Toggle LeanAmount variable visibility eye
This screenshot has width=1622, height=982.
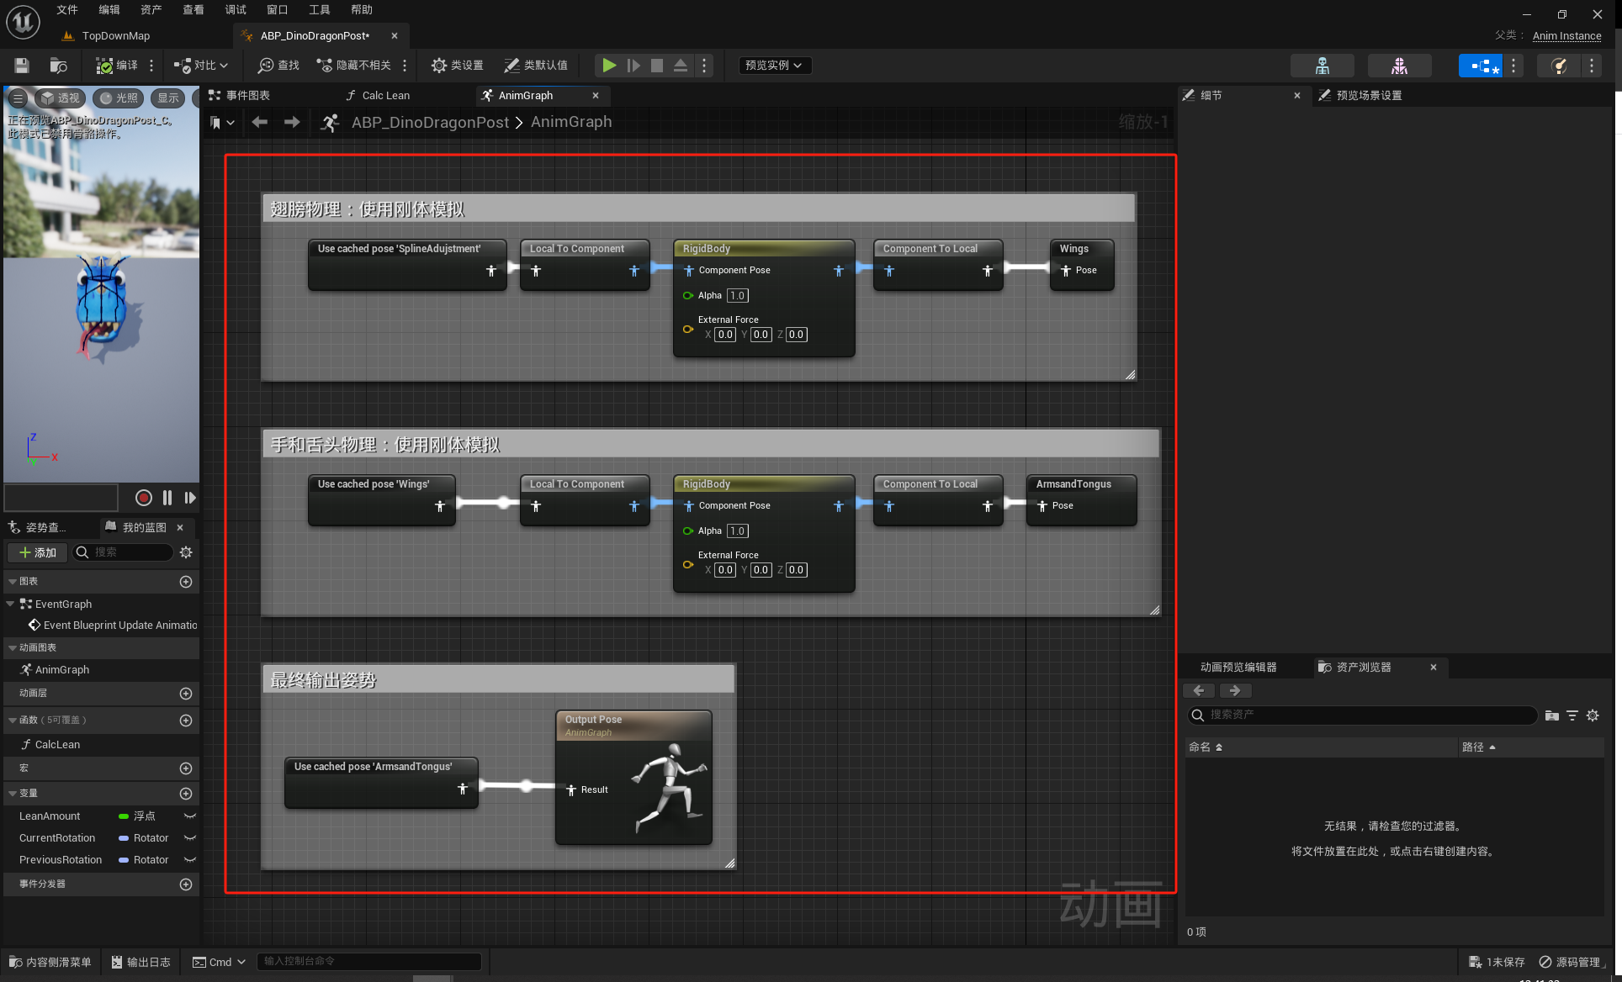coord(190,816)
